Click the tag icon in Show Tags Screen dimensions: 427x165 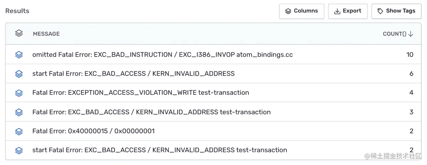[x=380, y=11]
